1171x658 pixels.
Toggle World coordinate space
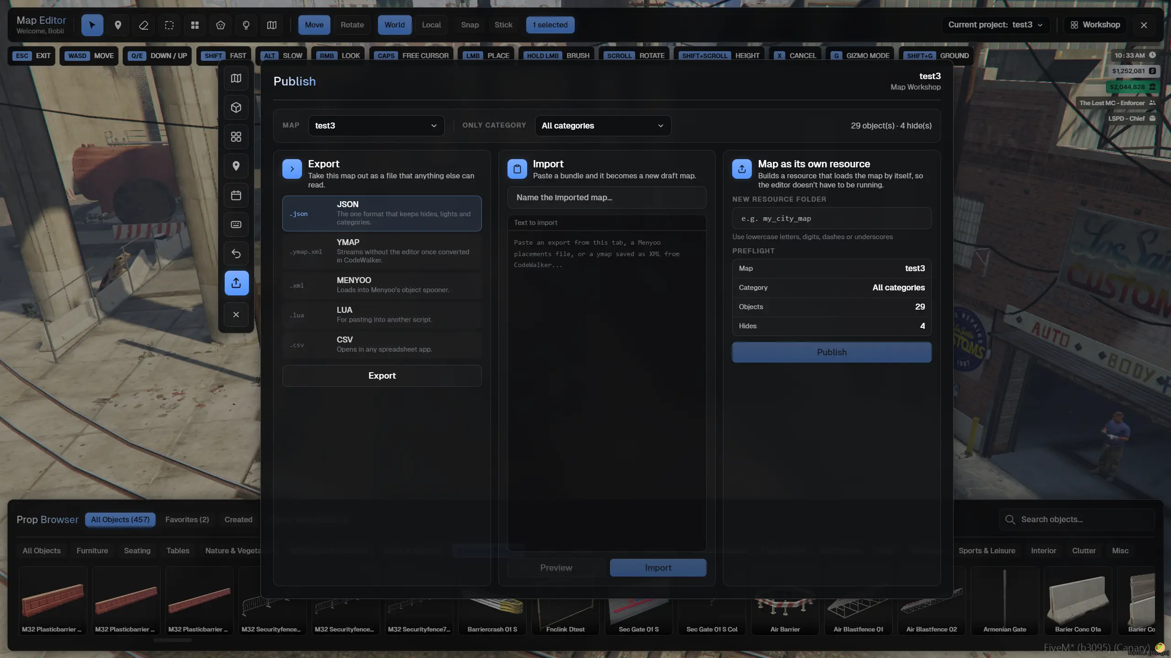tap(394, 25)
